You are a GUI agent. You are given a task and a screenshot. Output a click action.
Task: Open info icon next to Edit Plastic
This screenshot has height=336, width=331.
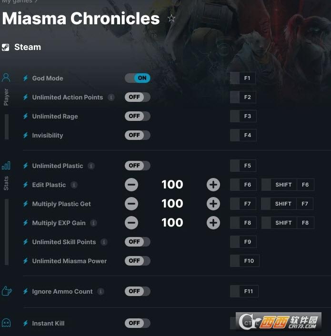pos(74,185)
